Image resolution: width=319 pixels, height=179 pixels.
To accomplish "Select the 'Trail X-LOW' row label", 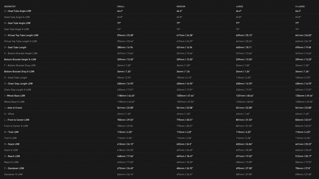I will 11,138.
